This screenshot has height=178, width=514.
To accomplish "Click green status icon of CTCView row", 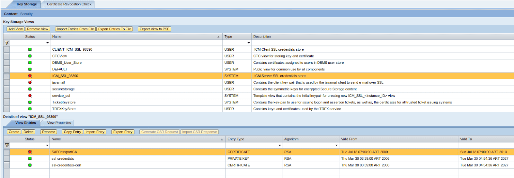I will tap(30, 56).
